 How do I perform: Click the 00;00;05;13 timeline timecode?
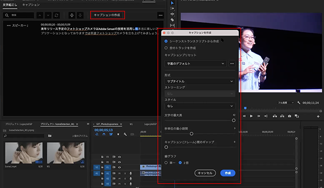104,130
